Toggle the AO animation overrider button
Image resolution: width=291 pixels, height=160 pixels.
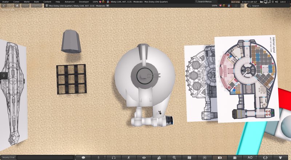point(250,157)
